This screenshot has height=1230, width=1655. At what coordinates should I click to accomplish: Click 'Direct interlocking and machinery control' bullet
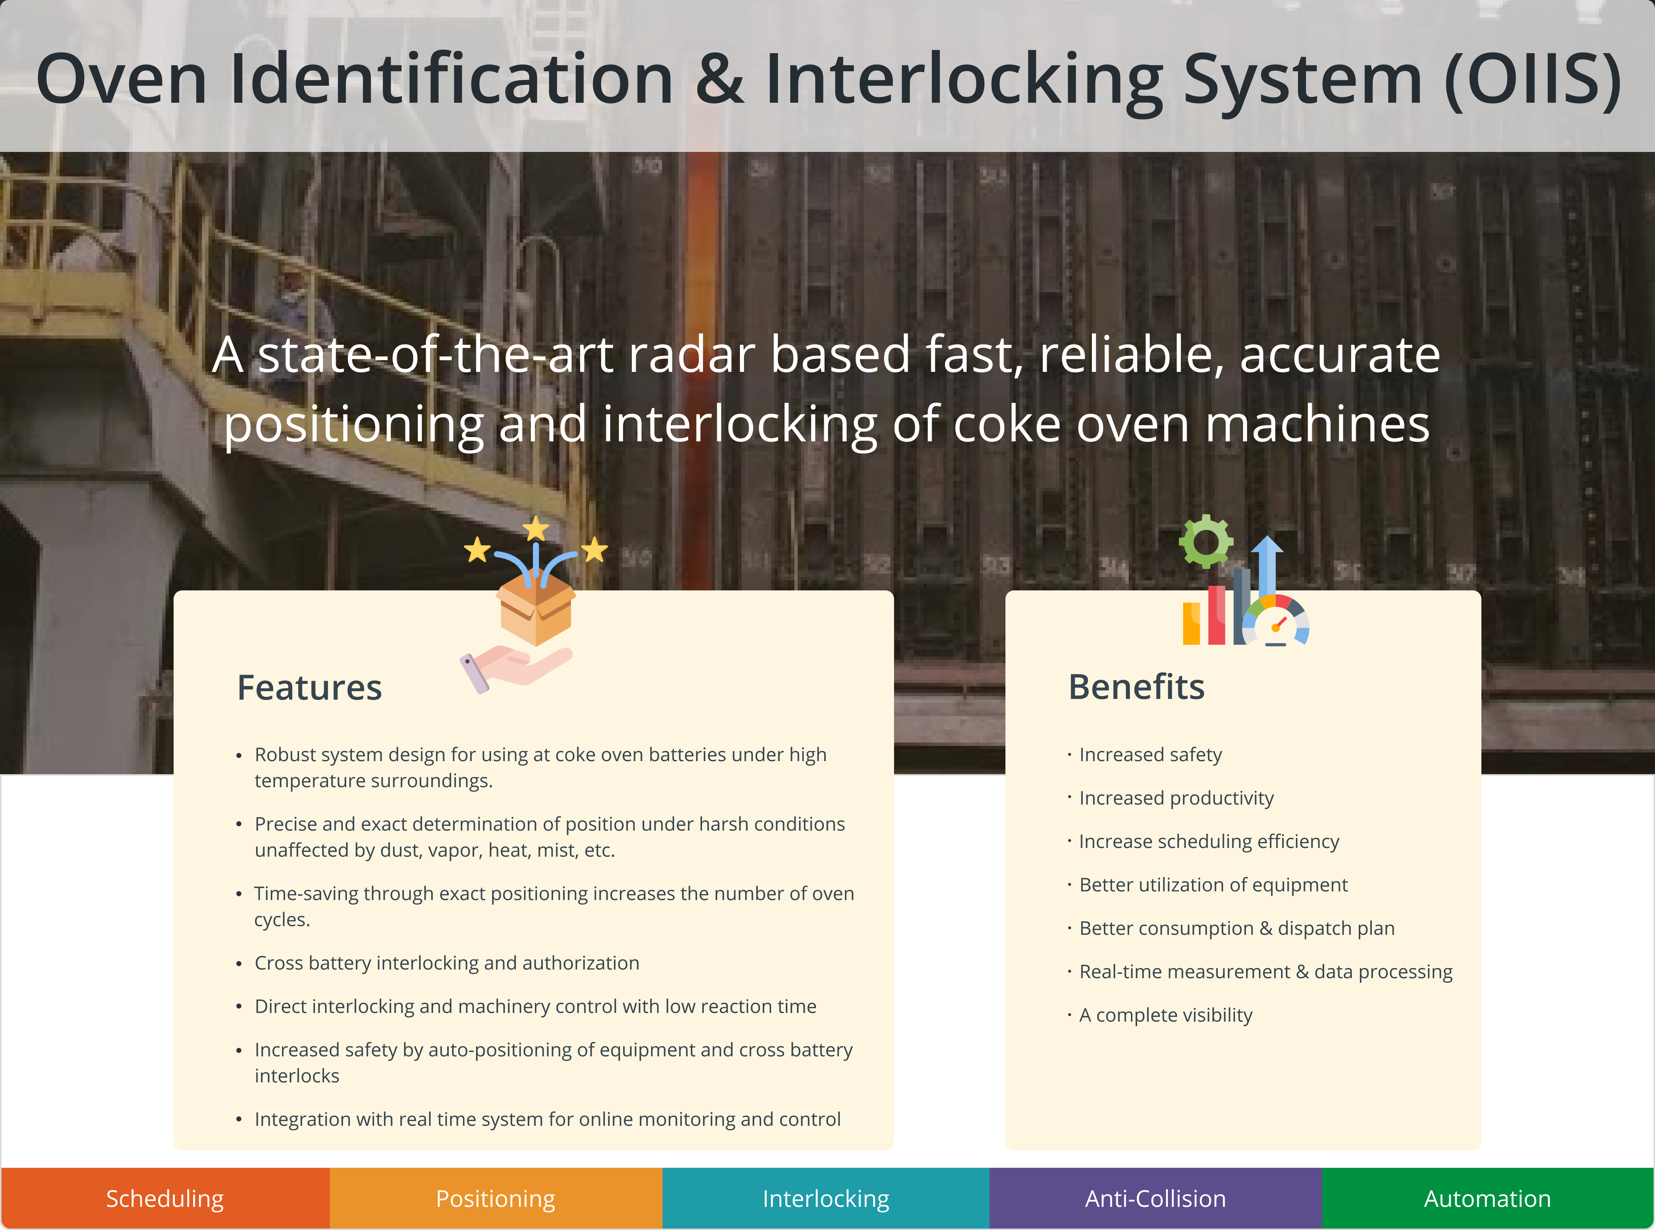(535, 1006)
